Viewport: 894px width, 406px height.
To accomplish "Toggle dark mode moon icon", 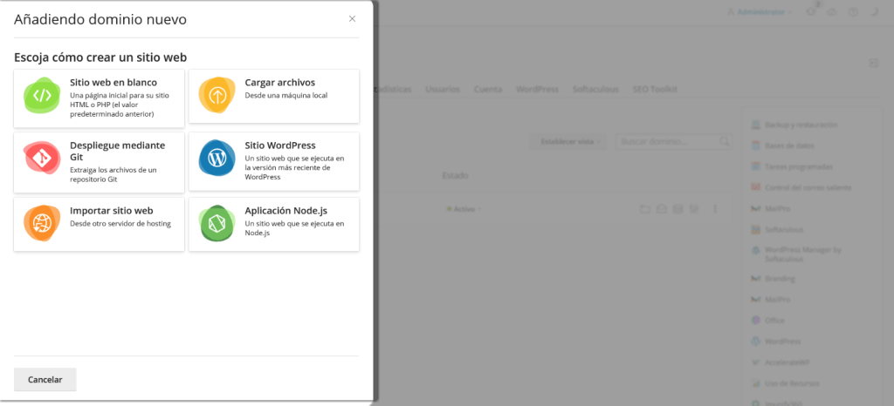I will click(875, 12).
